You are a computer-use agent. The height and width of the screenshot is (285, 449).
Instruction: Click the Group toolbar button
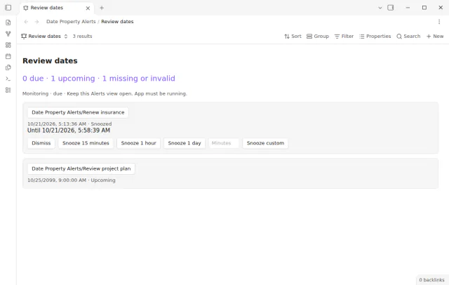pos(318,37)
